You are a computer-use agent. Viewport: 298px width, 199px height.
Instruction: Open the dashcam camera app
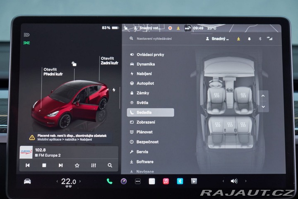tap(124, 181)
